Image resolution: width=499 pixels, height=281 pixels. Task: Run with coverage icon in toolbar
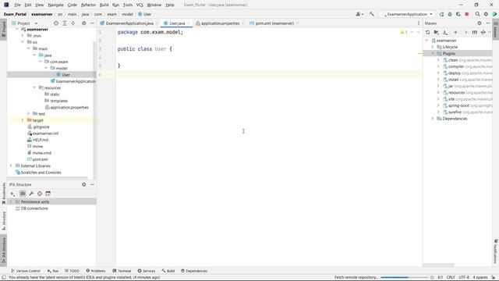point(458,14)
